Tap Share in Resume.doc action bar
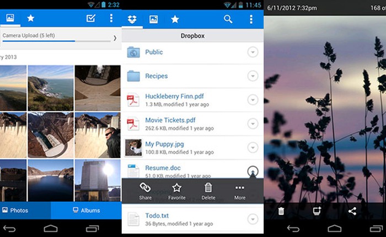 point(145,191)
